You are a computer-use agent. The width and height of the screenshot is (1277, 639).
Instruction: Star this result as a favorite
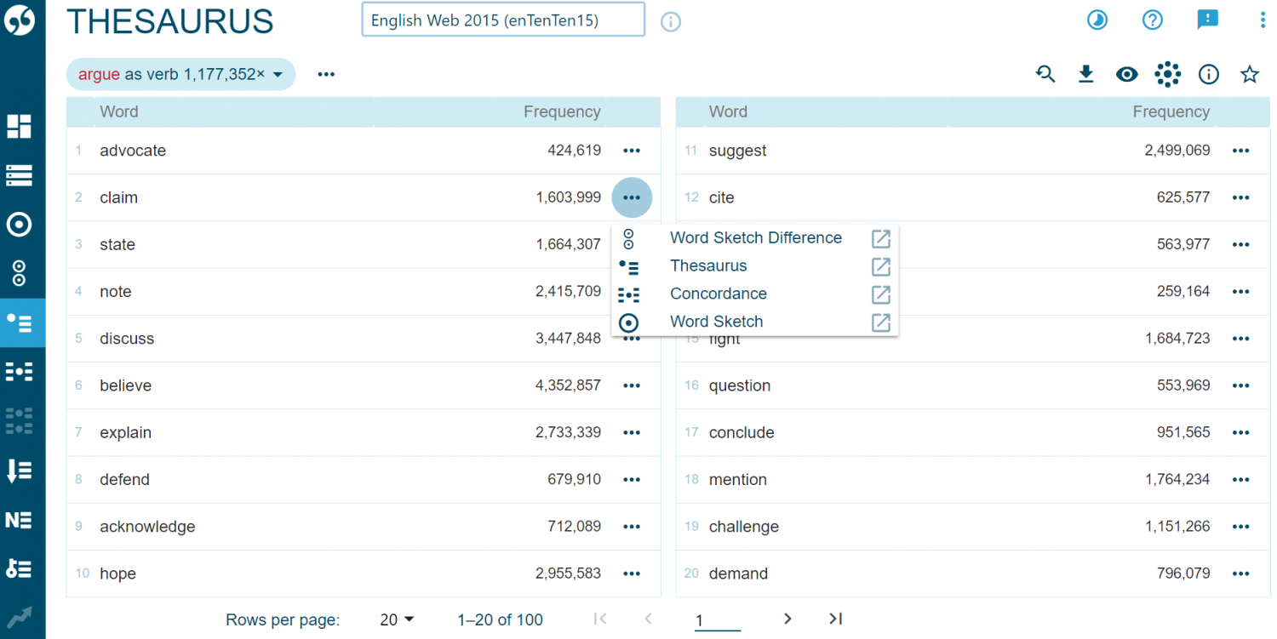pyautogui.click(x=1249, y=74)
